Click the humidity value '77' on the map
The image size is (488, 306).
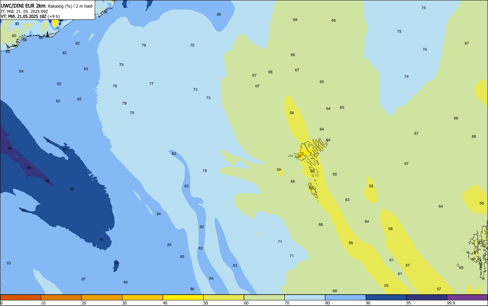tap(151, 84)
